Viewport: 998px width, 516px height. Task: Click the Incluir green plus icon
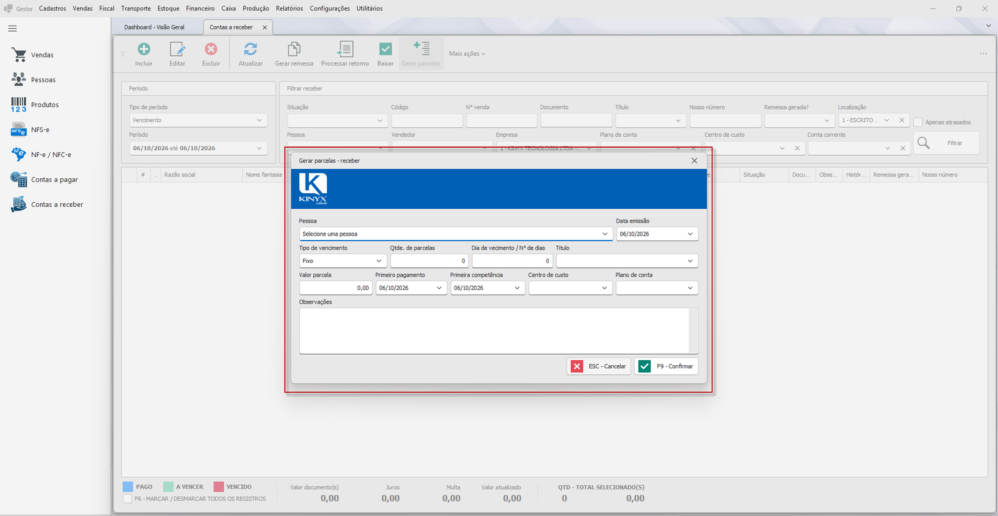click(x=143, y=49)
